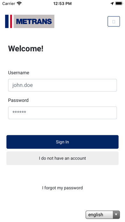This screenshot has width=125, height=222.
Task: Click the language dropdown arrow
Action: pyautogui.click(x=116, y=215)
